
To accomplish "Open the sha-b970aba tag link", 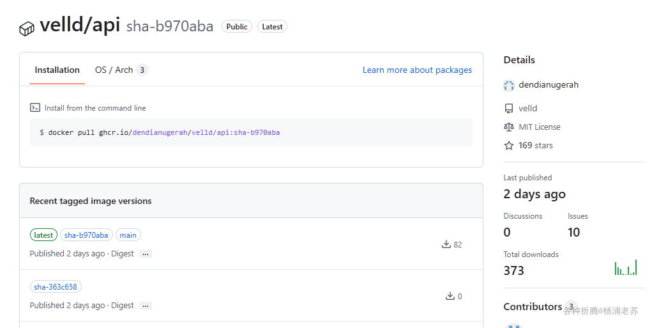I will coord(86,235).
